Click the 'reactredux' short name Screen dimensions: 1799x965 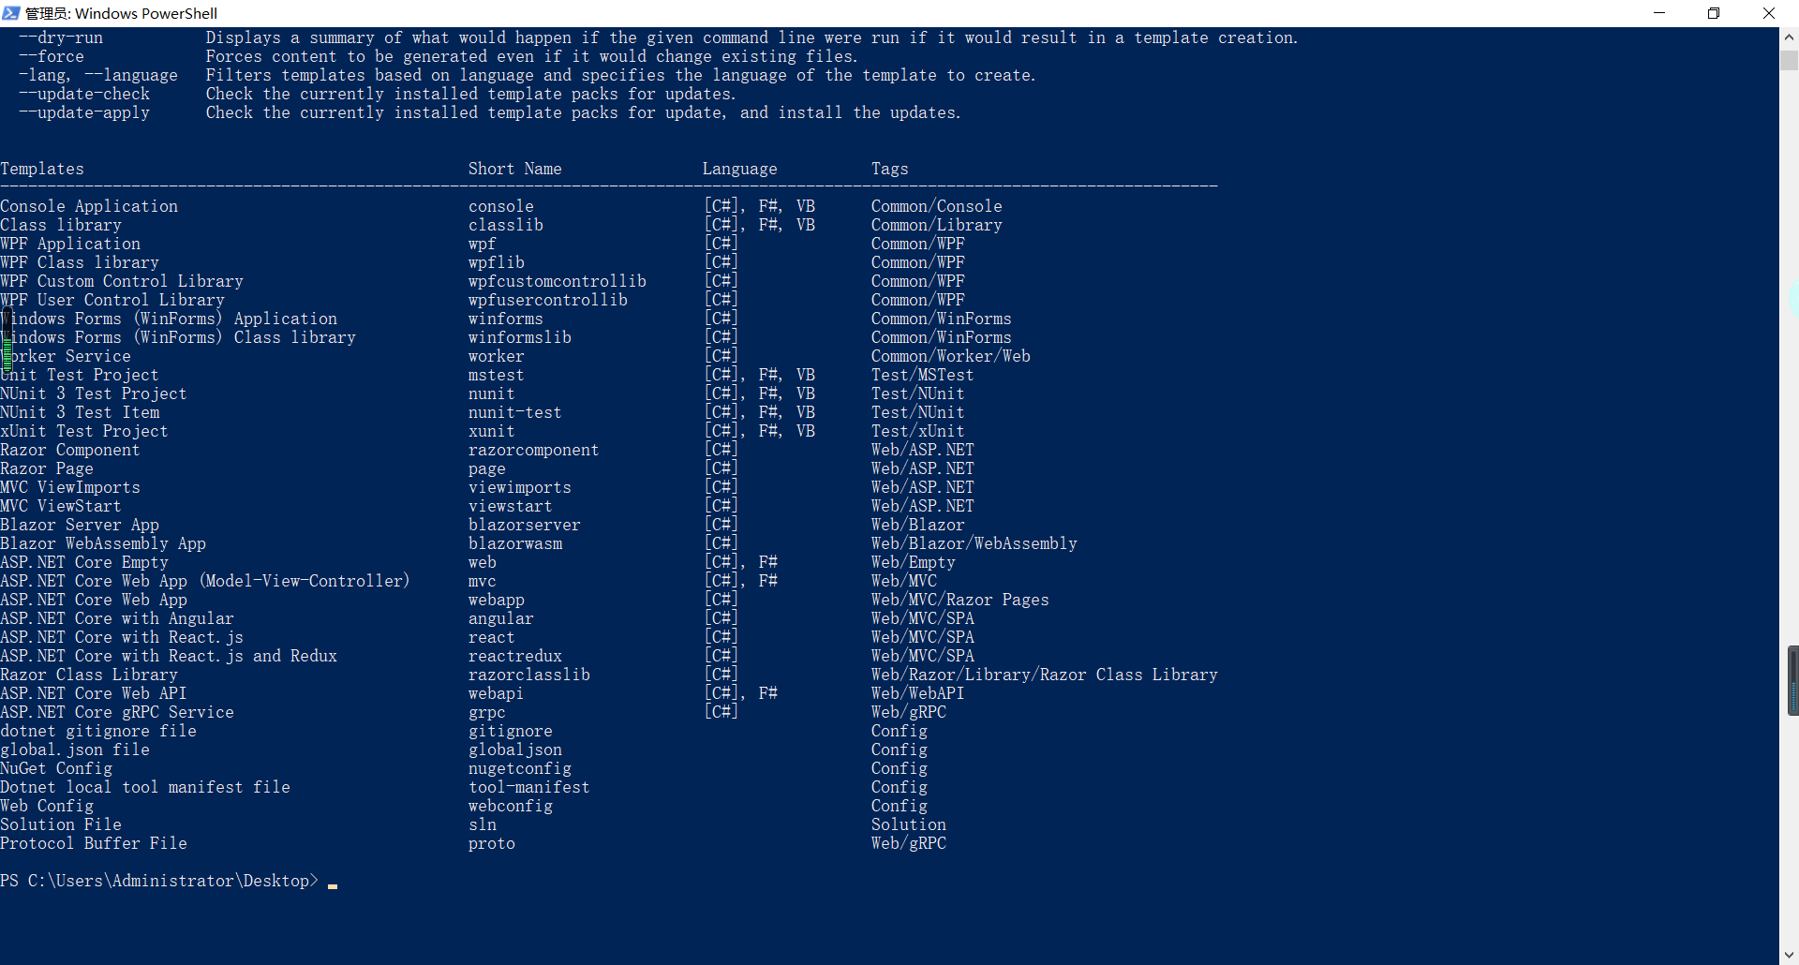click(515, 656)
